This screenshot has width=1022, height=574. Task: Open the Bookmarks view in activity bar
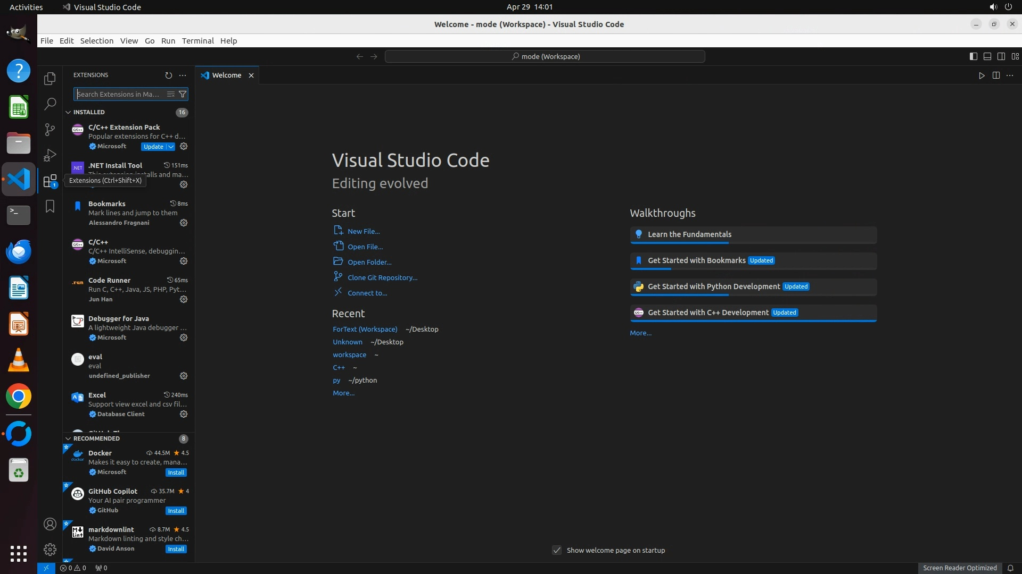pos(50,206)
